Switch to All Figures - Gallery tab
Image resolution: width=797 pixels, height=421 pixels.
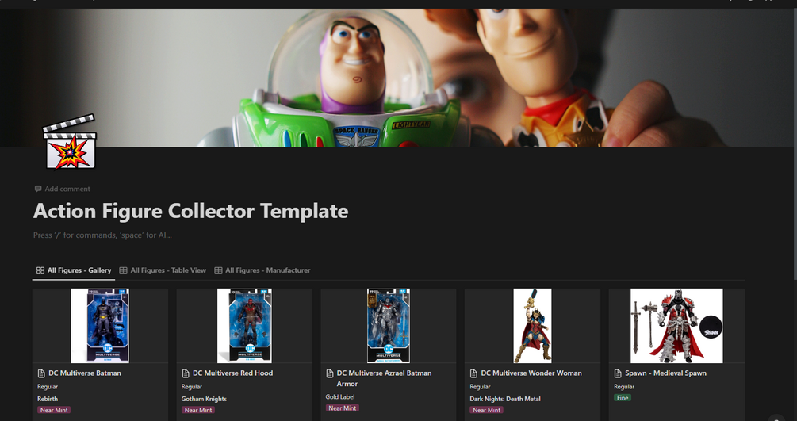coord(74,270)
